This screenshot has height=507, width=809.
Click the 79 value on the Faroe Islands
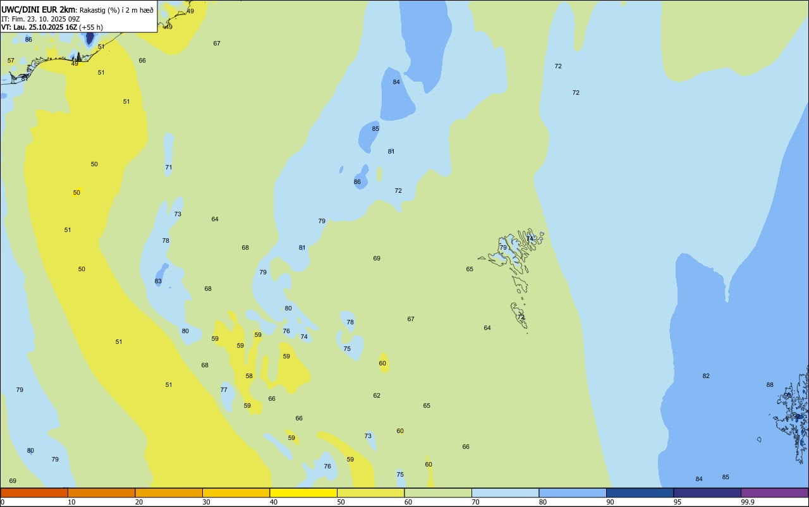[503, 248]
